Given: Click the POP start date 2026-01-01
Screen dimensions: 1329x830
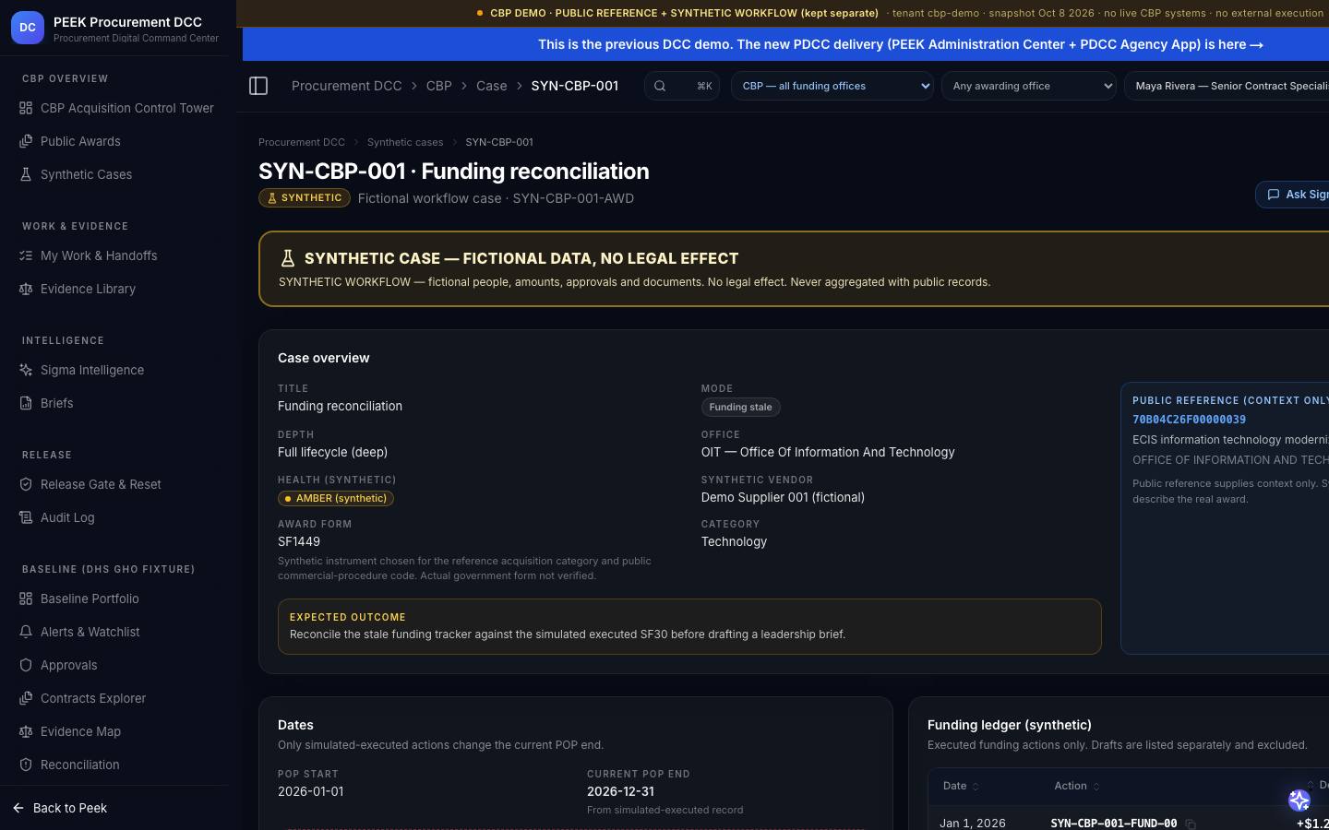Looking at the screenshot, I should [x=311, y=791].
